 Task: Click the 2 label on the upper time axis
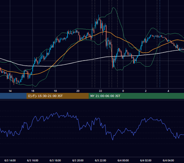146,91
